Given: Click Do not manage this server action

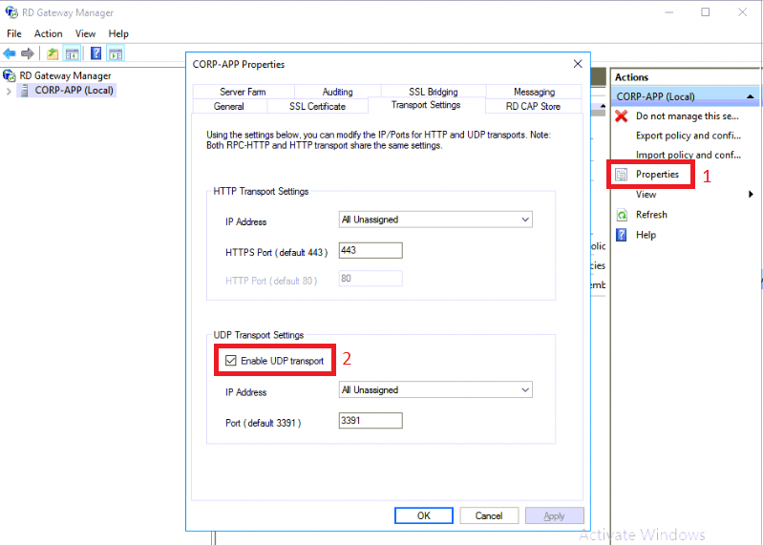Looking at the screenshot, I should [x=688, y=115].
